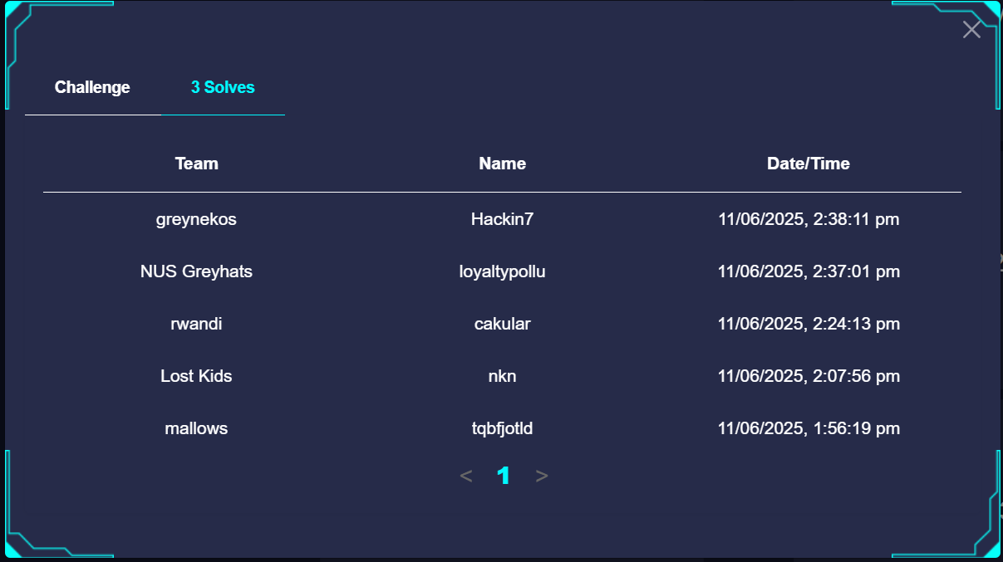Open the Lost Kids team link
Image resolution: width=1003 pixels, height=562 pixels.
point(197,376)
